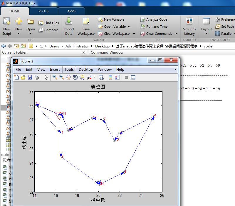The image size is (235, 206).
Task: Open the File menu in Figure 3
Action: click(x=18, y=70)
